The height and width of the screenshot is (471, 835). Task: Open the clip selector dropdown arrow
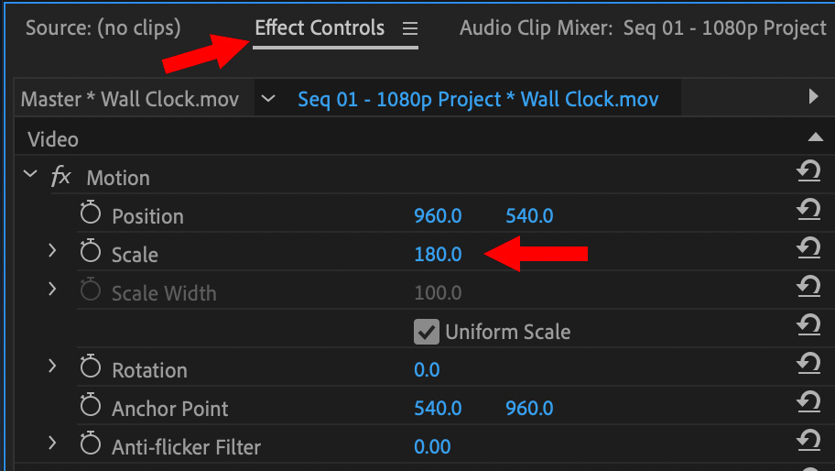268,98
